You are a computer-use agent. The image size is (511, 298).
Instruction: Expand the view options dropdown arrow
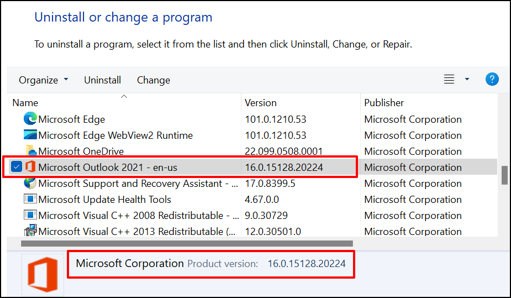point(467,80)
